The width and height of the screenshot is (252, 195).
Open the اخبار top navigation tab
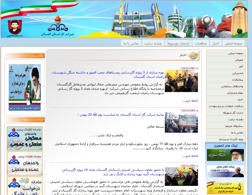coord(216,43)
